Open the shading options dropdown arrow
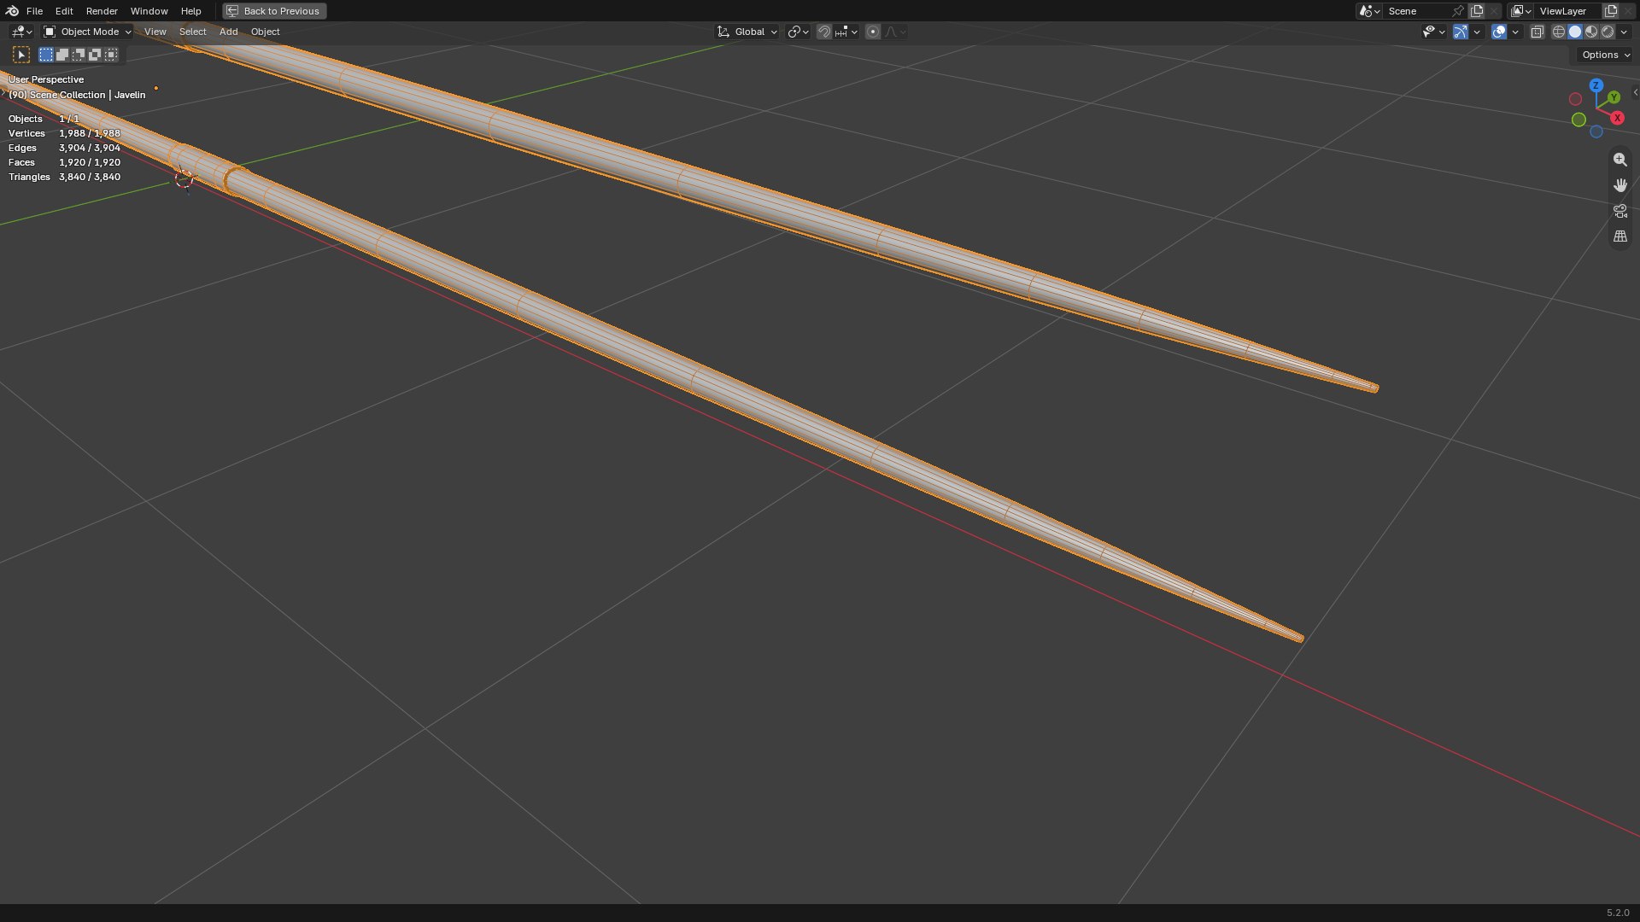Viewport: 1640px width, 922px height. pos(1624,32)
